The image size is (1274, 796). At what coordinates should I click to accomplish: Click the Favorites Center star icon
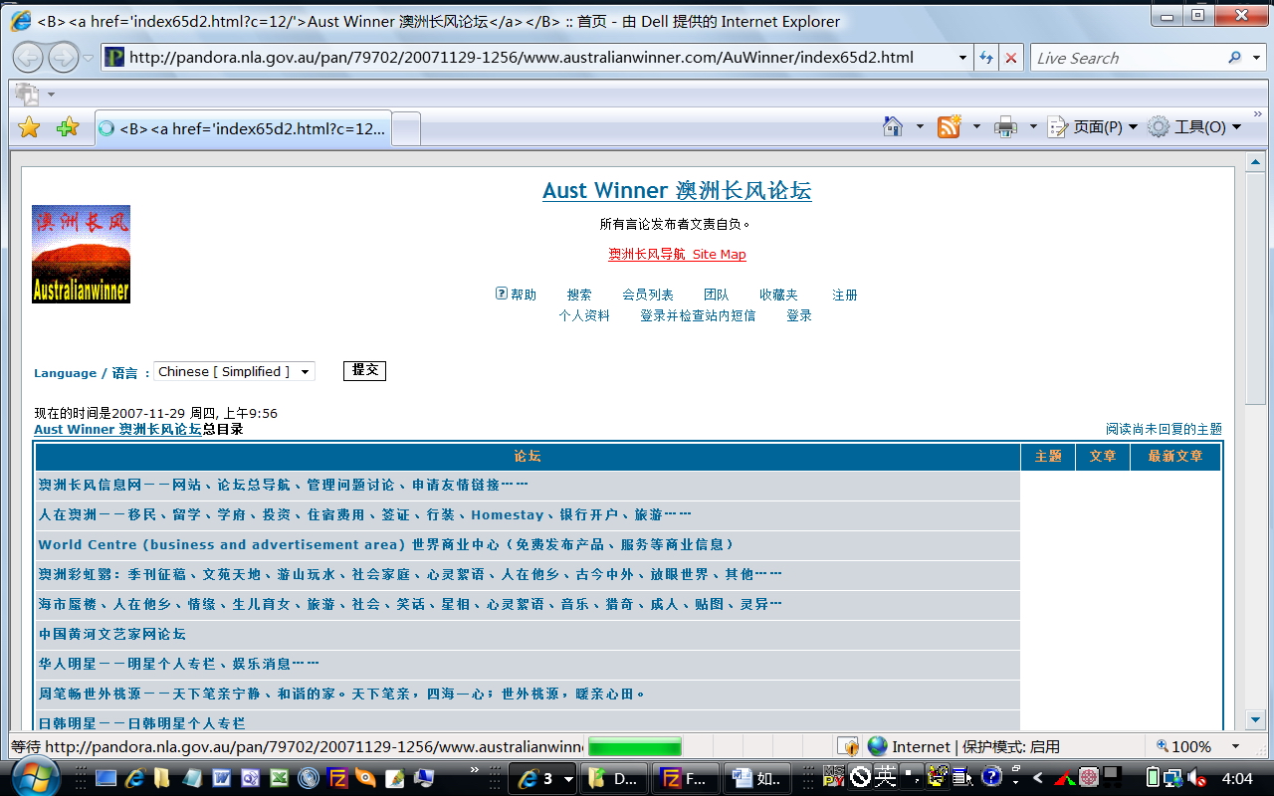tap(29, 127)
